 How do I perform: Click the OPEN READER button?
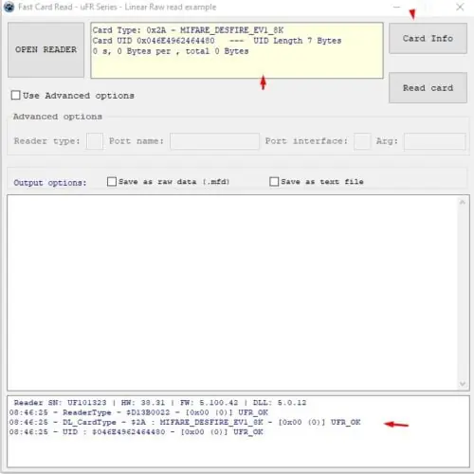tap(46, 49)
